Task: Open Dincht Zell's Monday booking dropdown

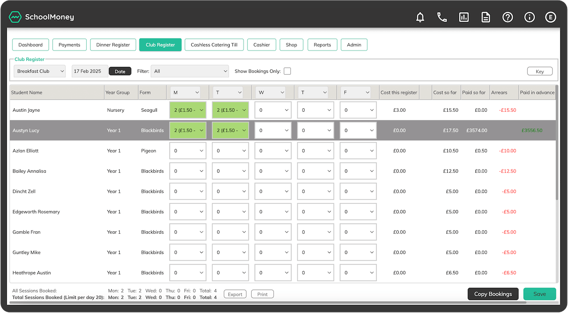Action: click(188, 191)
